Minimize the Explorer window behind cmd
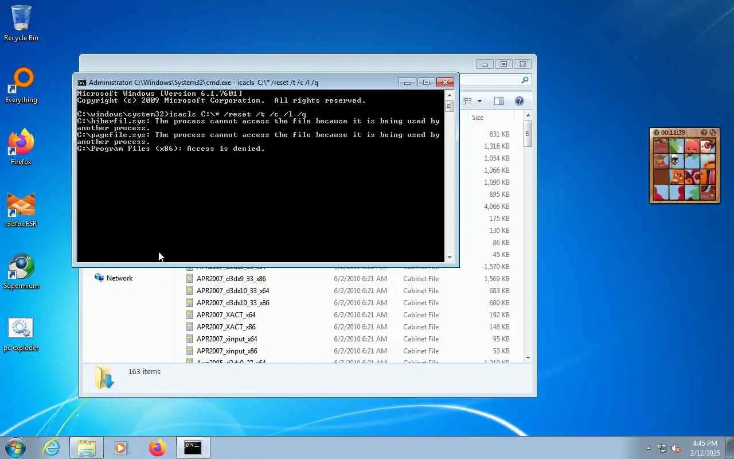 click(x=485, y=64)
